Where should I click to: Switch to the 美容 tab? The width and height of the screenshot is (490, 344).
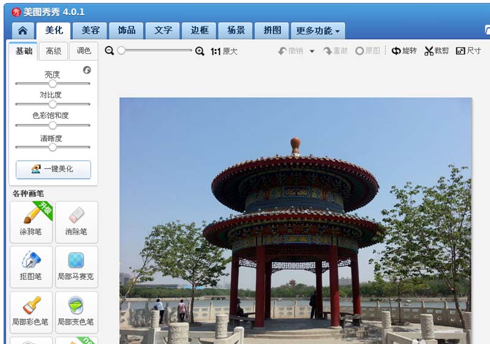(90, 31)
